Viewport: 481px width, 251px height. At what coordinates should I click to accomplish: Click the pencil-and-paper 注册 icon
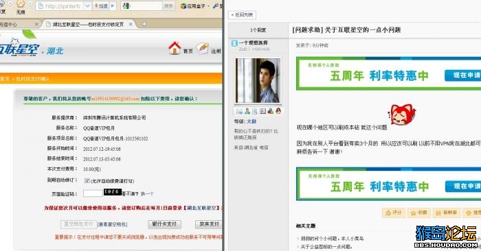(x=203, y=48)
